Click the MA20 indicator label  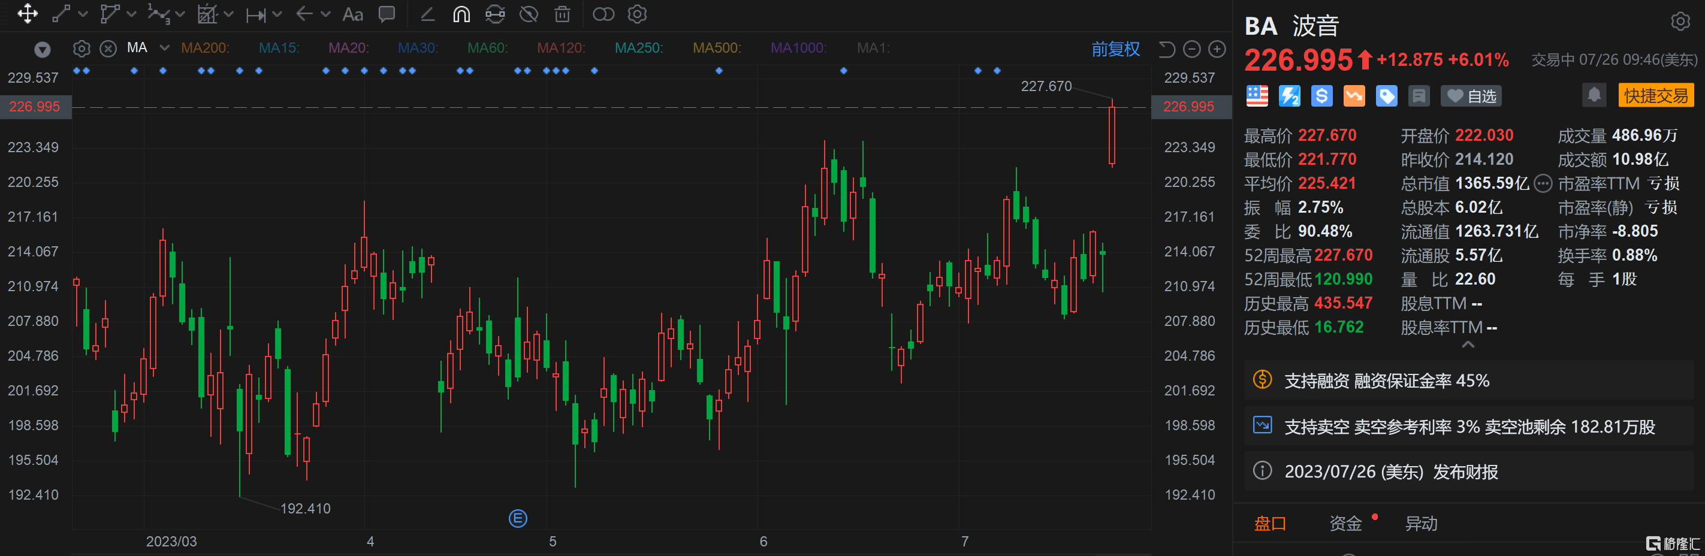[x=349, y=48]
